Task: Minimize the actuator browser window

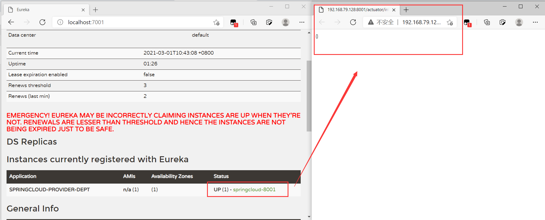Action: pos(505,6)
